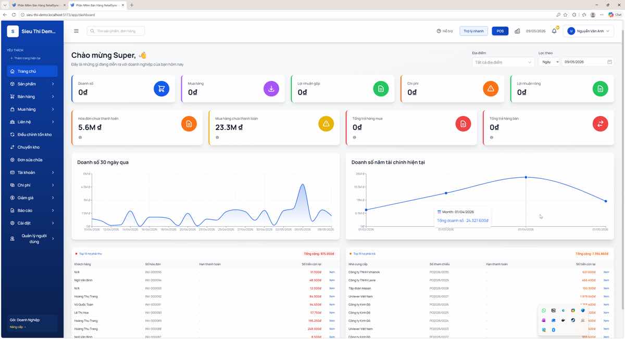Click info icon under Mua hàng chưa thanh toán
The height and width of the screenshot is (339, 625).
click(x=217, y=137)
